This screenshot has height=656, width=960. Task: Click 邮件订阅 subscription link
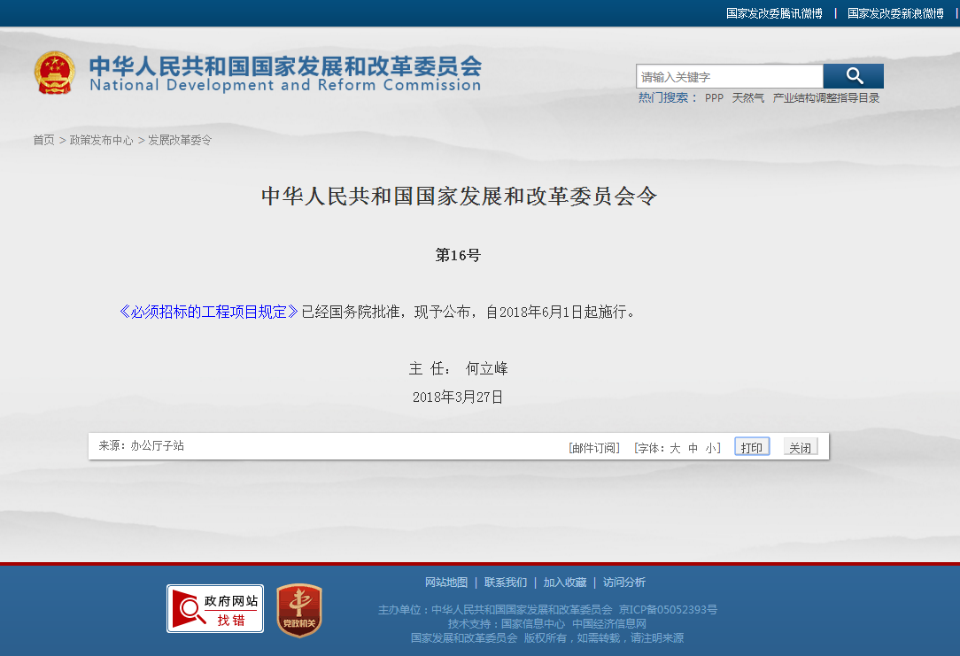[x=594, y=448]
